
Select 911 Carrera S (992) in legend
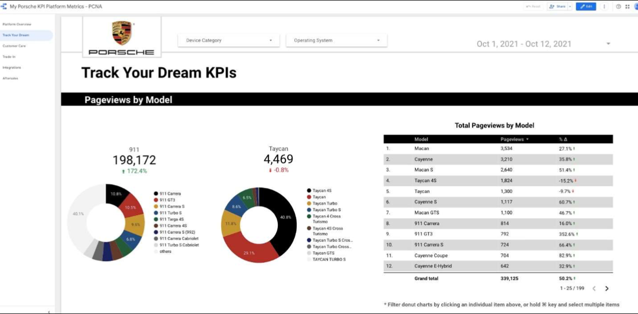click(x=174, y=232)
